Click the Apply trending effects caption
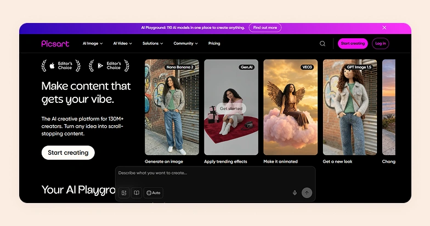 [x=225, y=161]
